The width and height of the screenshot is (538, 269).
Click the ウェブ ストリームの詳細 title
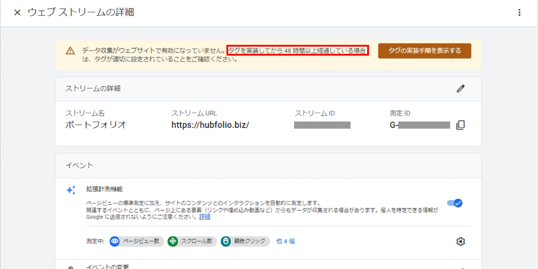(x=81, y=13)
